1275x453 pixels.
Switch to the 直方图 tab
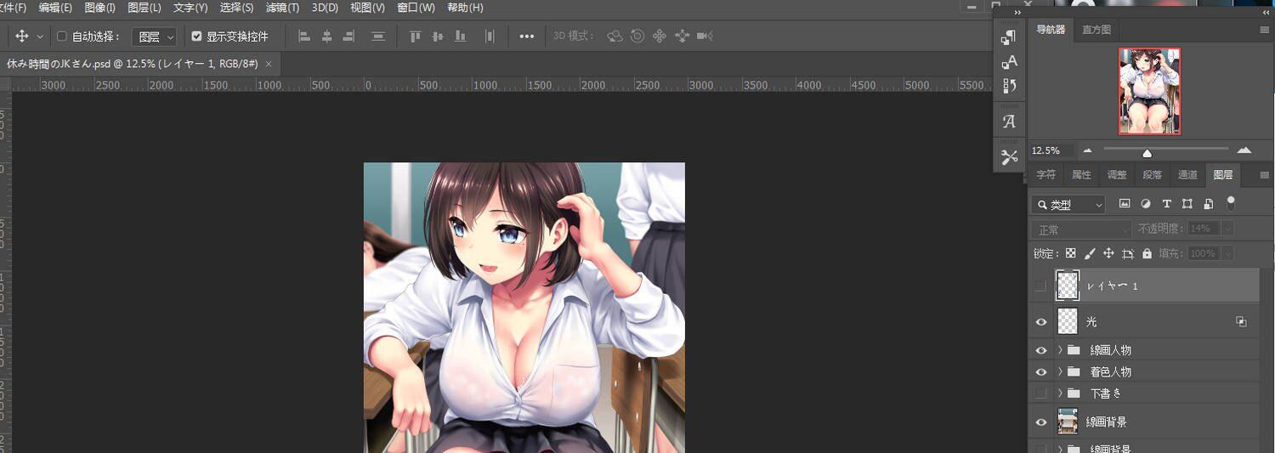(x=1096, y=30)
